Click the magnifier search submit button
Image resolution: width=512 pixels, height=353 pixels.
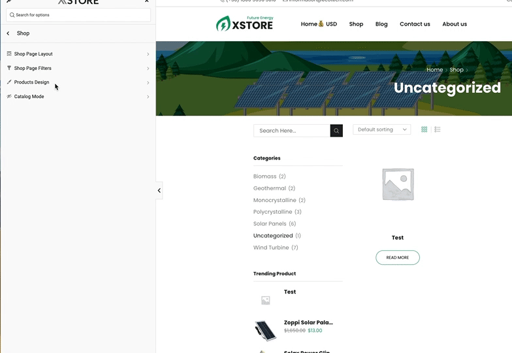(x=336, y=131)
